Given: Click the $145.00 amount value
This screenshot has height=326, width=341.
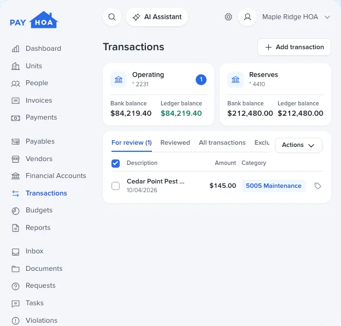Looking at the screenshot, I should tap(223, 186).
